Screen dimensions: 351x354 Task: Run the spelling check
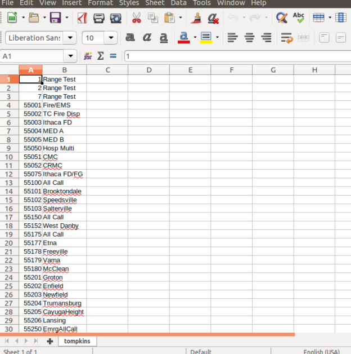(299, 18)
